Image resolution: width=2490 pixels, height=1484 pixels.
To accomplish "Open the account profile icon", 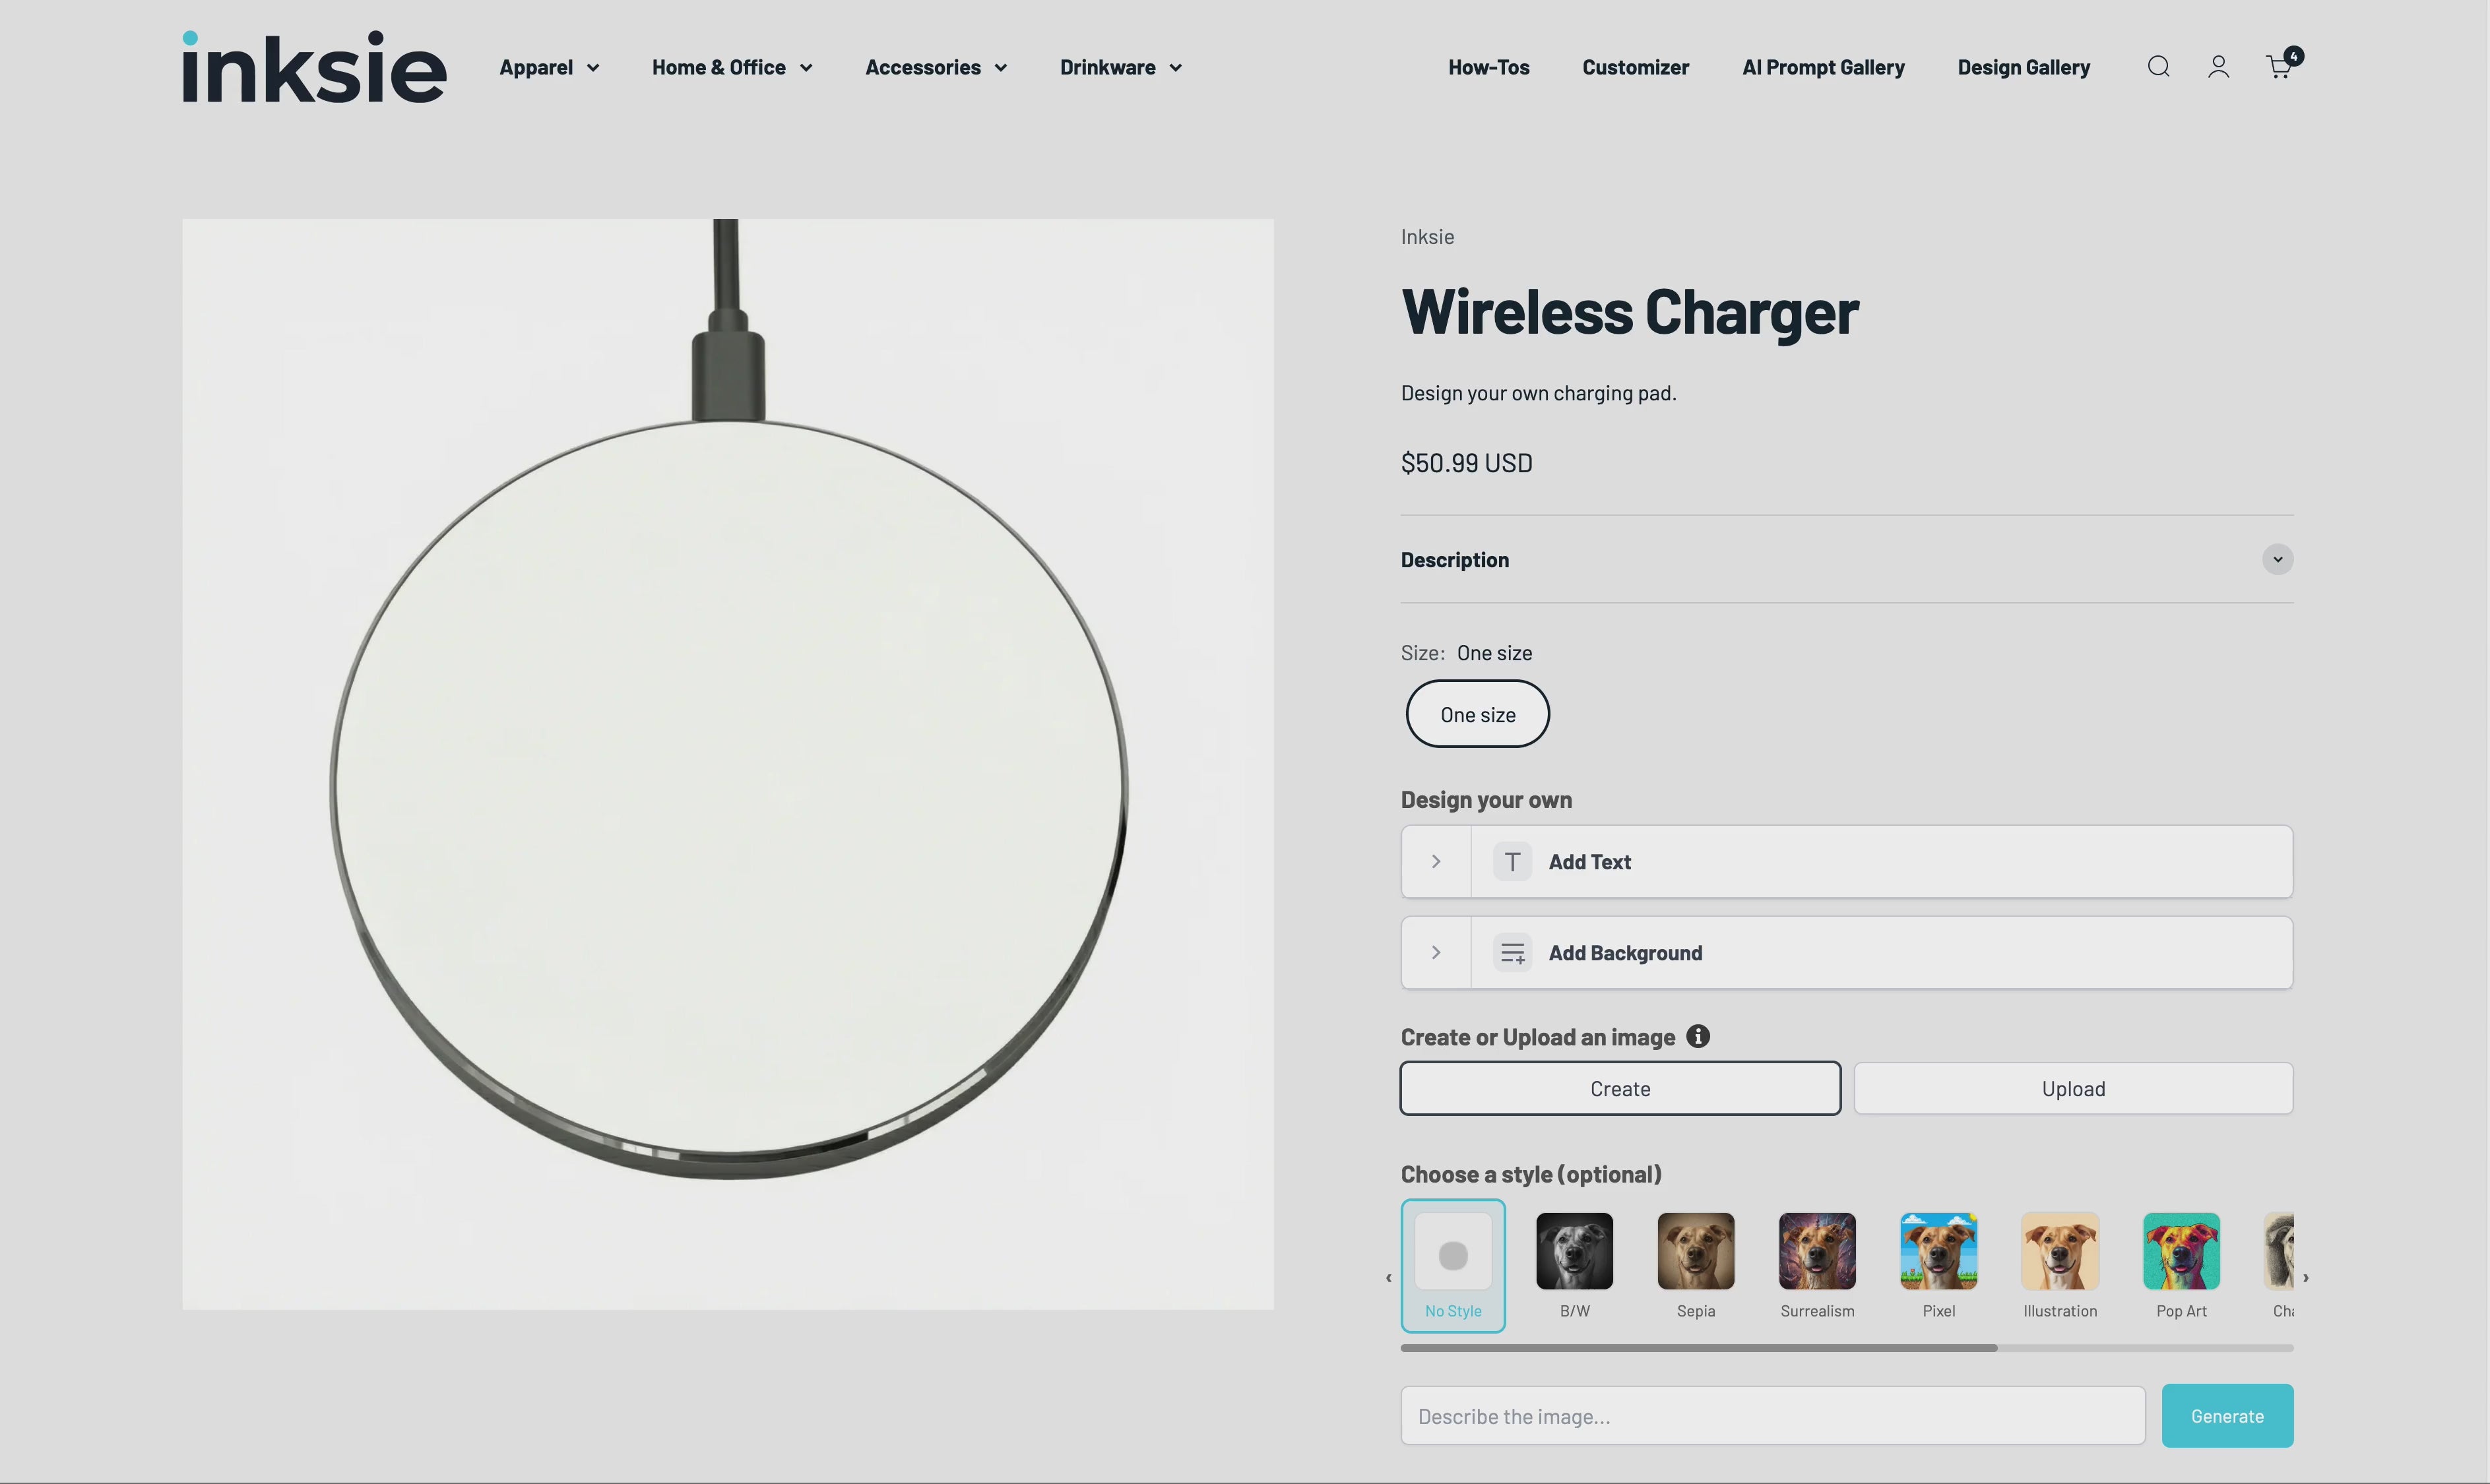I will pos(2218,67).
